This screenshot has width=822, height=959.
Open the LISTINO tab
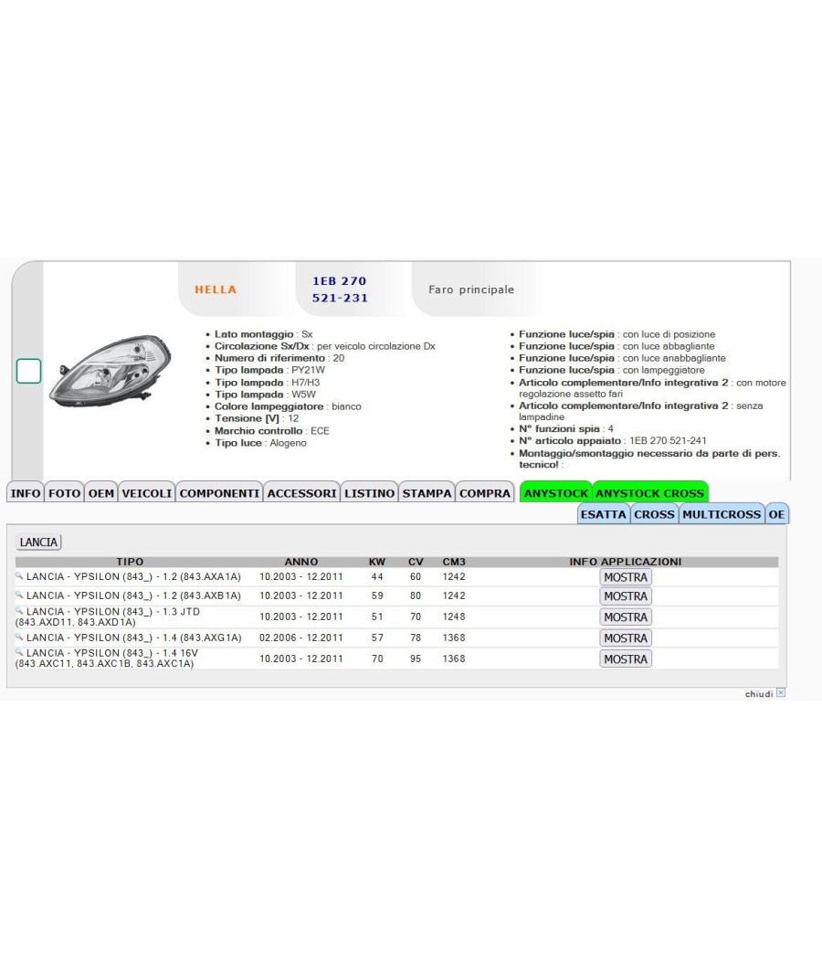pyautogui.click(x=369, y=493)
